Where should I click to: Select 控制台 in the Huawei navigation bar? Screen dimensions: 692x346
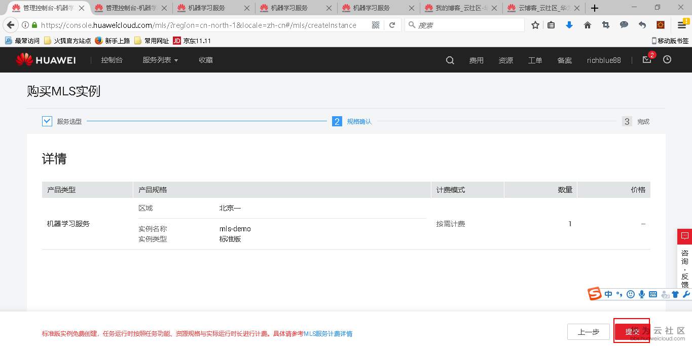pyautogui.click(x=112, y=60)
